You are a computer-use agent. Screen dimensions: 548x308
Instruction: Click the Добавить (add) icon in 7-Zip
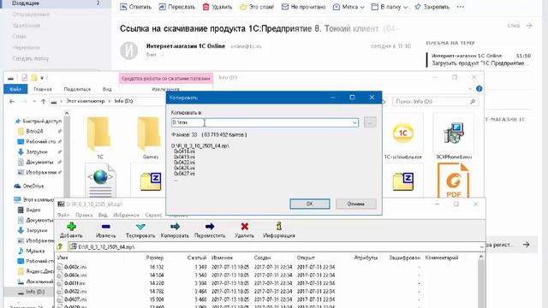click(x=71, y=227)
